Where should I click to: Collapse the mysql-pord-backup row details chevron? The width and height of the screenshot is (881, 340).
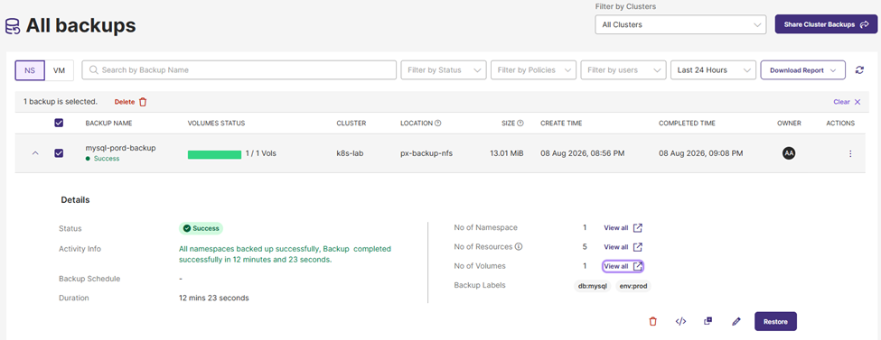(x=35, y=152)
